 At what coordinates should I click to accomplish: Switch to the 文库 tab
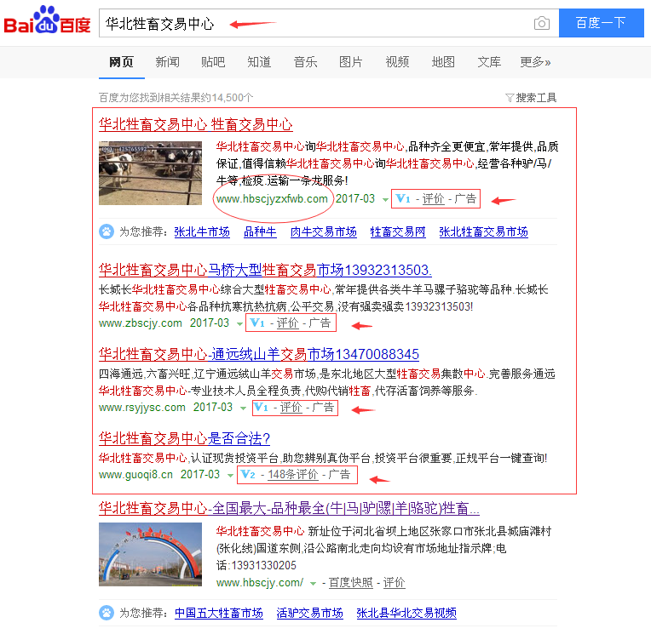pyautogui.click(x=489, y=62)
